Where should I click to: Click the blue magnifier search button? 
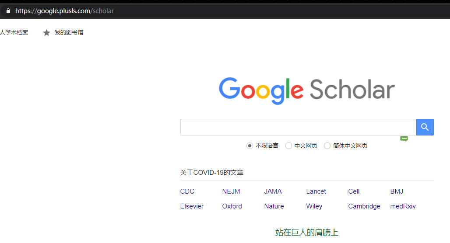click(x=425, y=127)
